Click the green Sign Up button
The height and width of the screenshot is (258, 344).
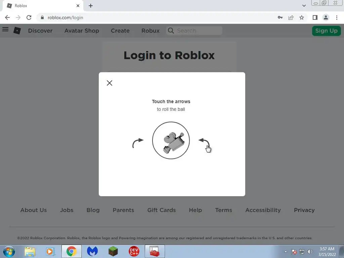click(327, 31)
